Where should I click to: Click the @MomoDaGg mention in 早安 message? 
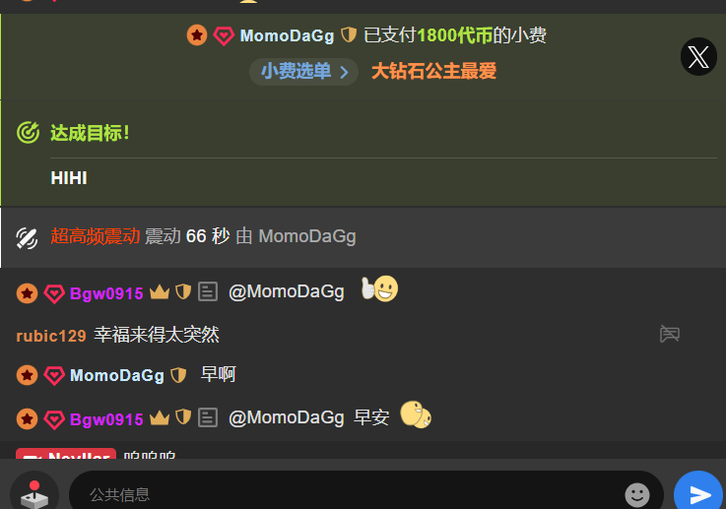tap(286, 417)
